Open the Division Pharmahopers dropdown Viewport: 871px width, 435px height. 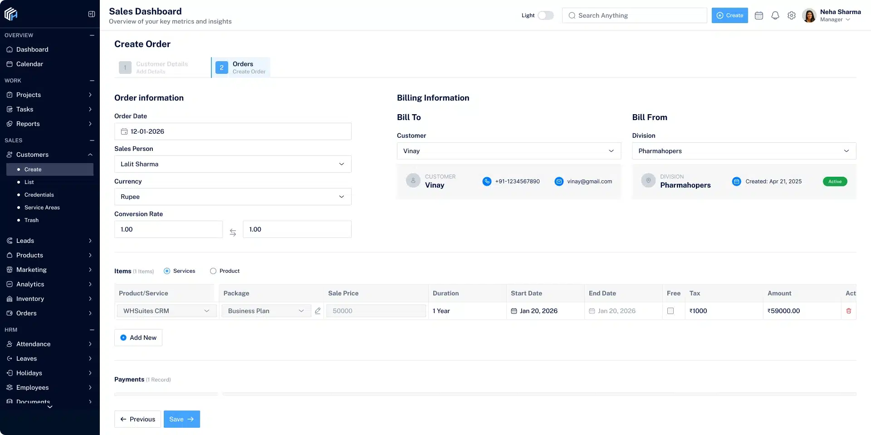pos(744,151)
